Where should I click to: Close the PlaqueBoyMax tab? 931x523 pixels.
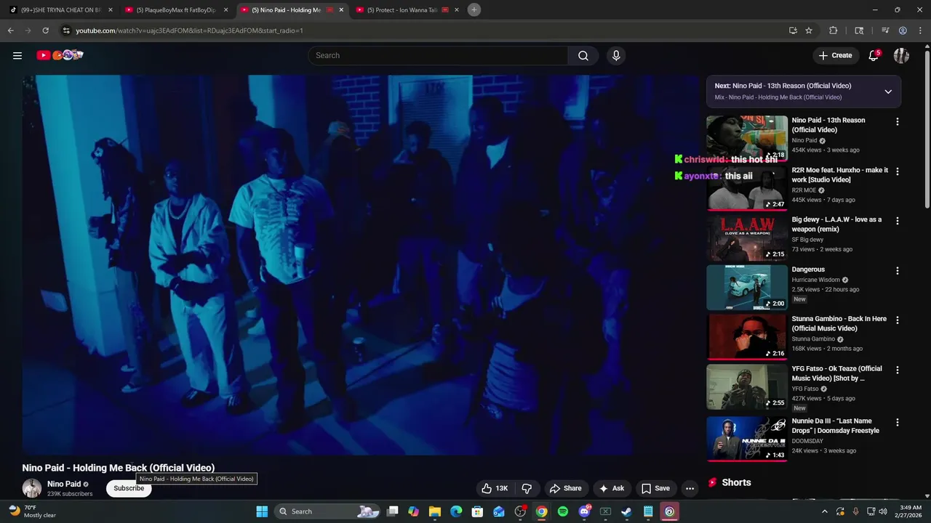(225, 10)
